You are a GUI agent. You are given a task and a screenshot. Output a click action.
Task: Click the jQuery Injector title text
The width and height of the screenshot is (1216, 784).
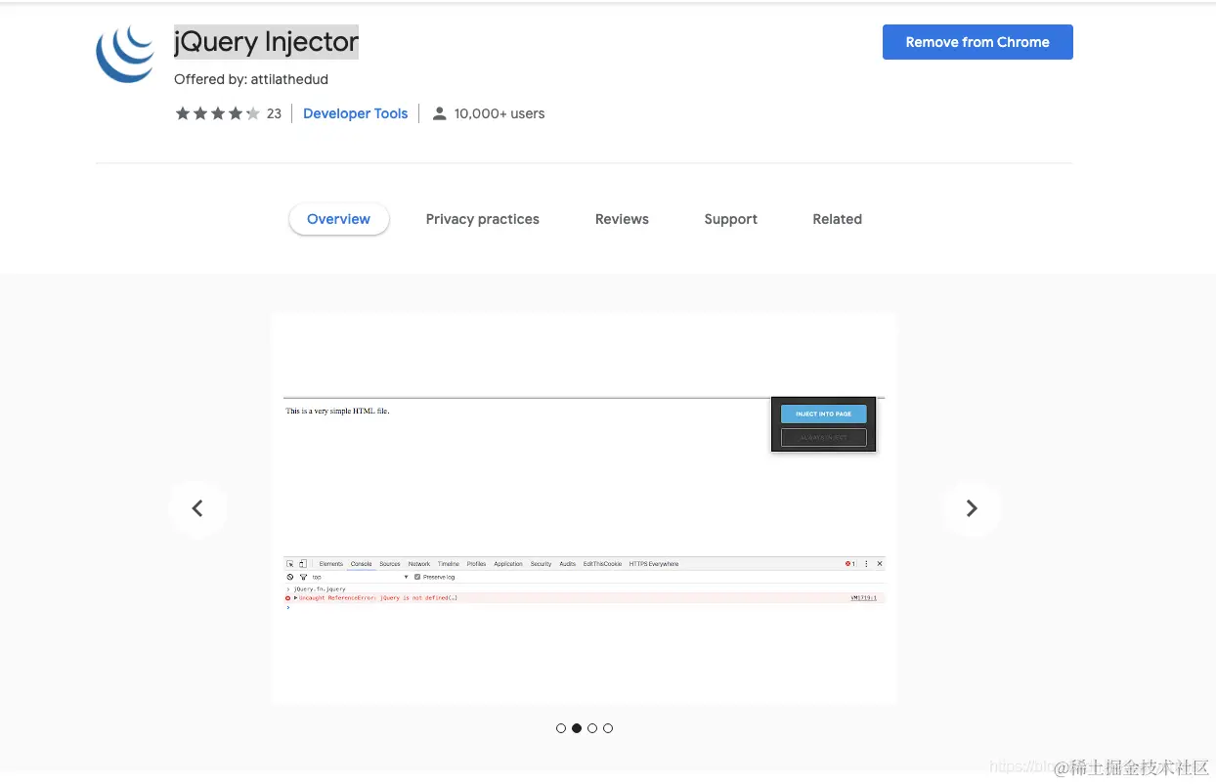tap(266, 42)
